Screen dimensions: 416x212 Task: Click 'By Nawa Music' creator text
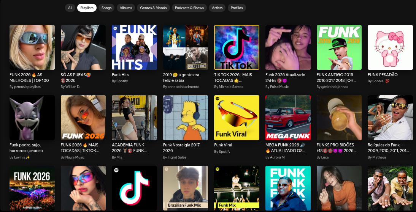click(x=73, y=157)
